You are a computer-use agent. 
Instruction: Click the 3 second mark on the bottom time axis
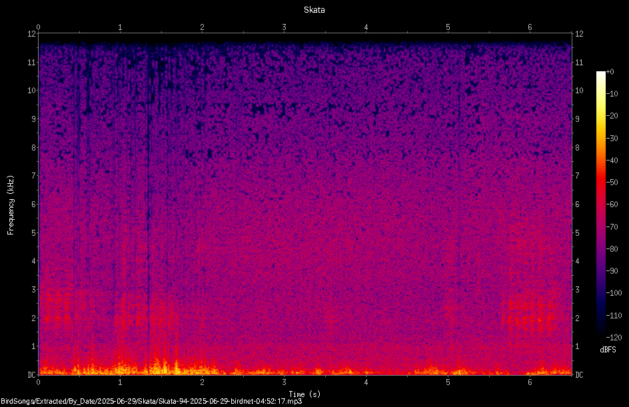(284, 382)
